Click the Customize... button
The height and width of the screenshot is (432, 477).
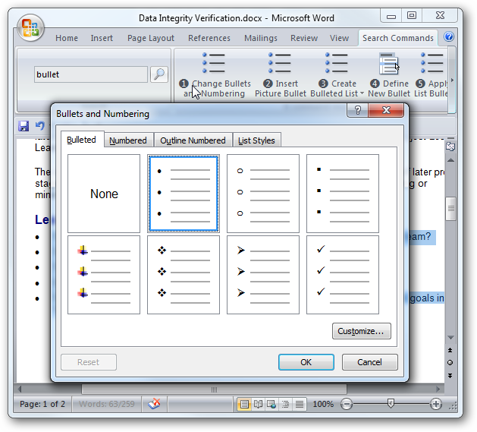coord(362,331)
